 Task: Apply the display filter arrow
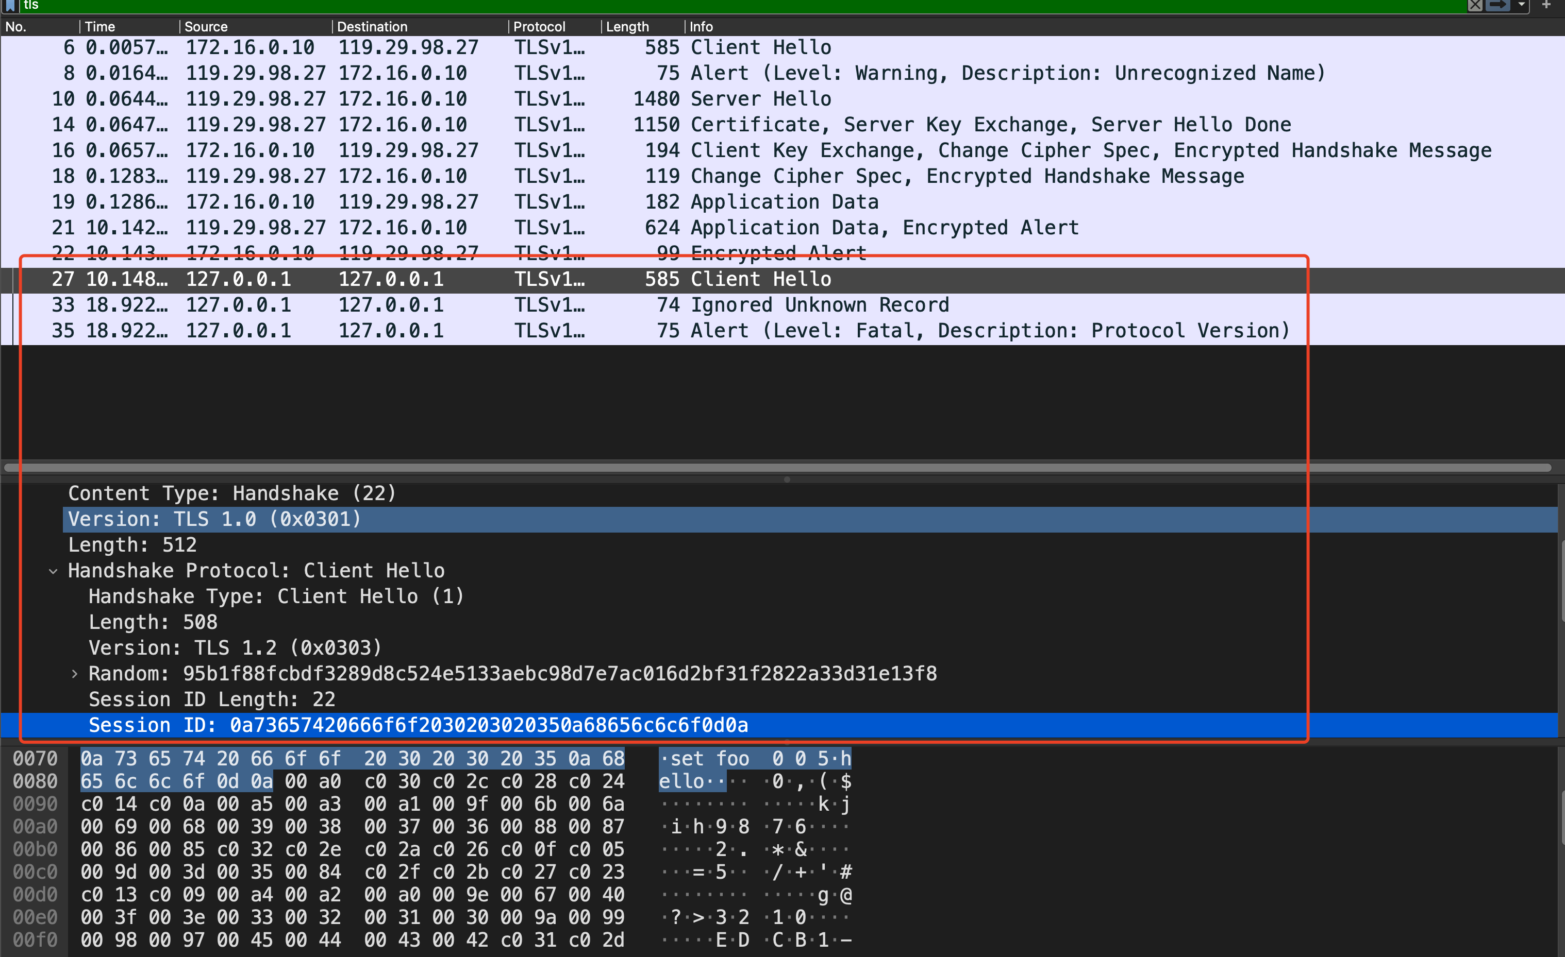[x=1497, y=6]
